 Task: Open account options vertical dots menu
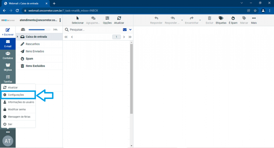[x=60, y=20]
